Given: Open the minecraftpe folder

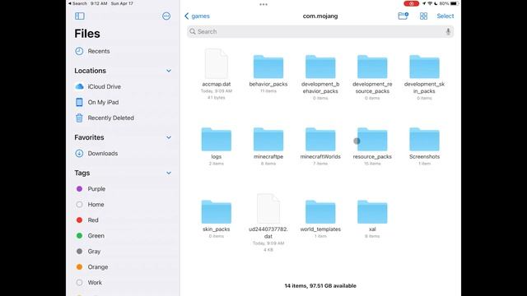Looking at the screenshot, I should [268, 139].
